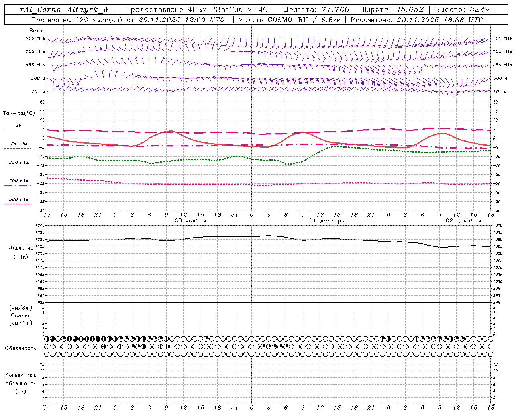The image size is (514, 411).
Task: Click the (мм/3ч.) precipitation unit label
Action: pos(21,308)
